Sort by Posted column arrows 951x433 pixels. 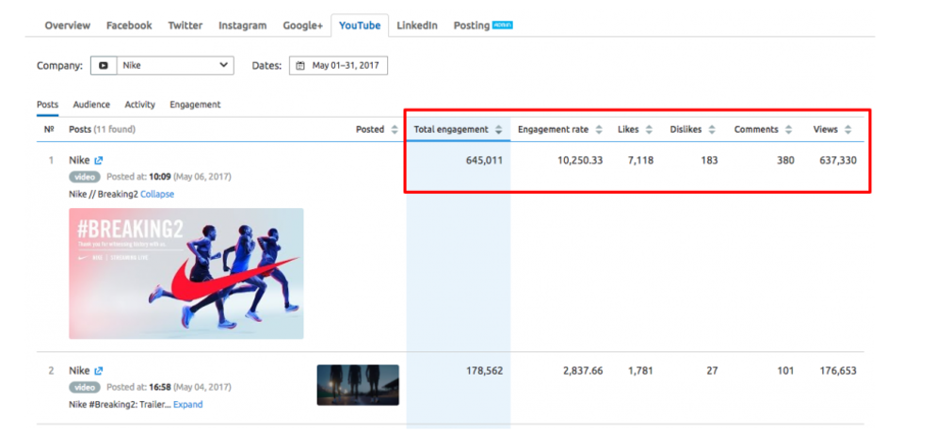395,129
